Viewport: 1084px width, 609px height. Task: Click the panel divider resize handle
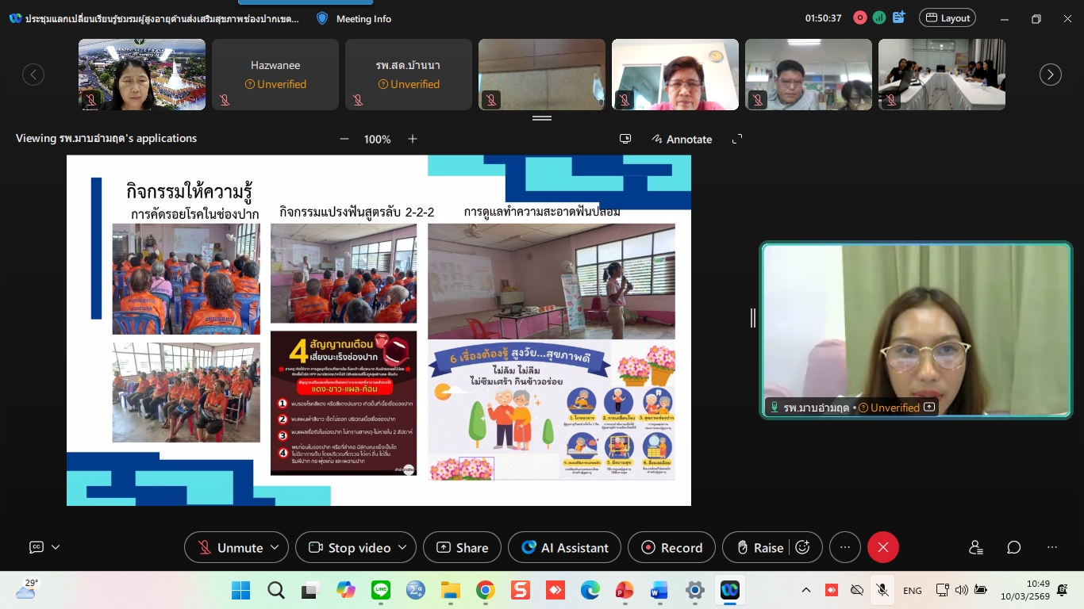pos(752,318)
